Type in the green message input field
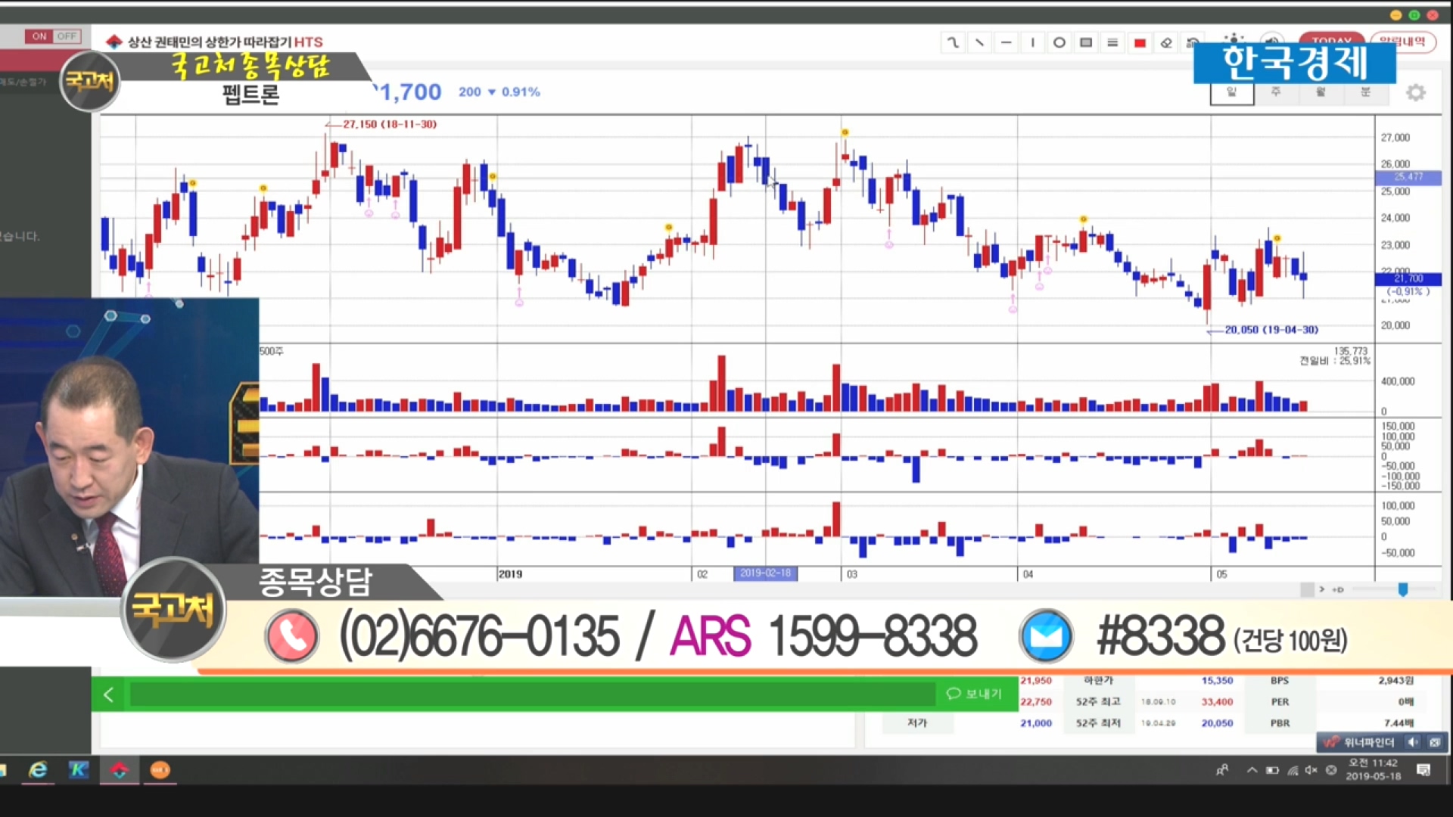The height and width of the screenshot is (817, 1453). coord(532,694)
